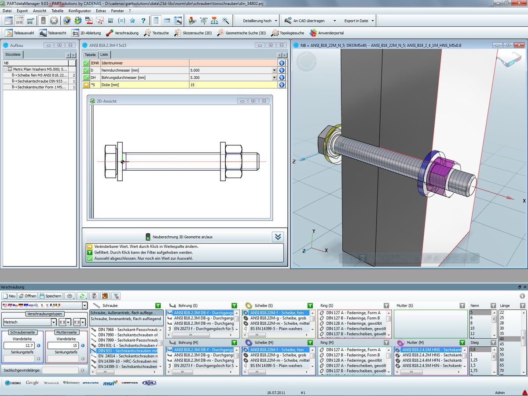The height and width of the screenshot is (396, 528).
Task: Open Skizzensuche (2D)
Action: [x=193, y=33]
